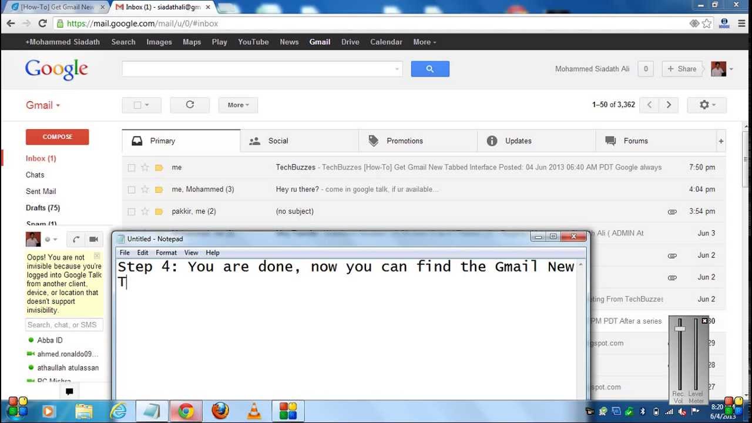Star the TechBuzzes email from me
The image size is (752, 423).
point(145,167)
